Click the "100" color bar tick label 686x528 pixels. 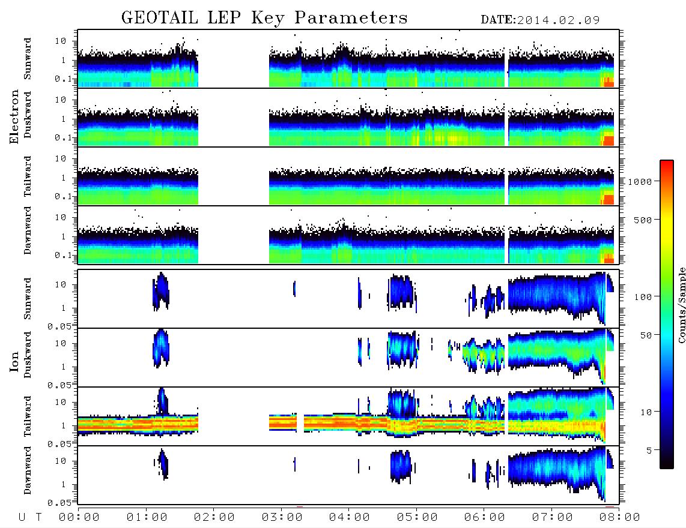[x=642, y=297]
